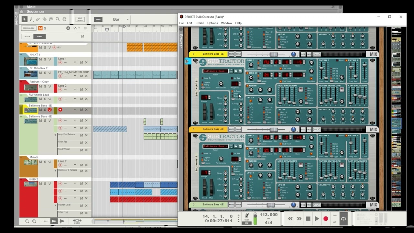Open Help menu in Rack window

coord(238,23)
